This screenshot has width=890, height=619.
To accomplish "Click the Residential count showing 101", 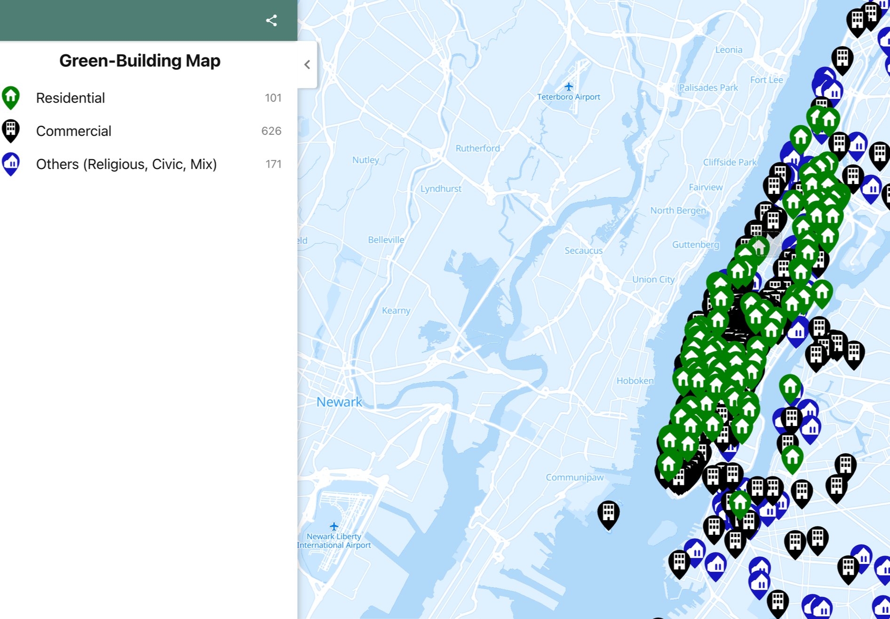I will point(273,98).
